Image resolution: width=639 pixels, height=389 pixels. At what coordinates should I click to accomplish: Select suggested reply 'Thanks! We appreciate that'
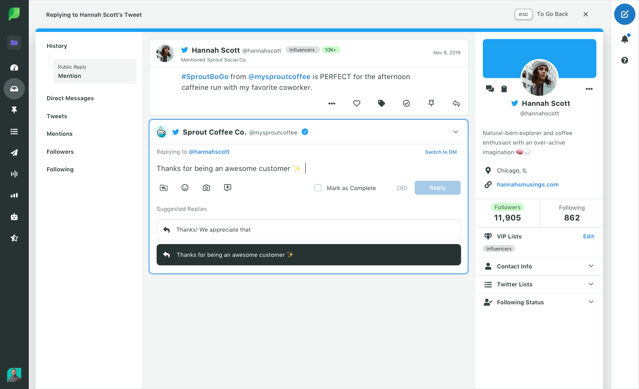click(308, 230)
